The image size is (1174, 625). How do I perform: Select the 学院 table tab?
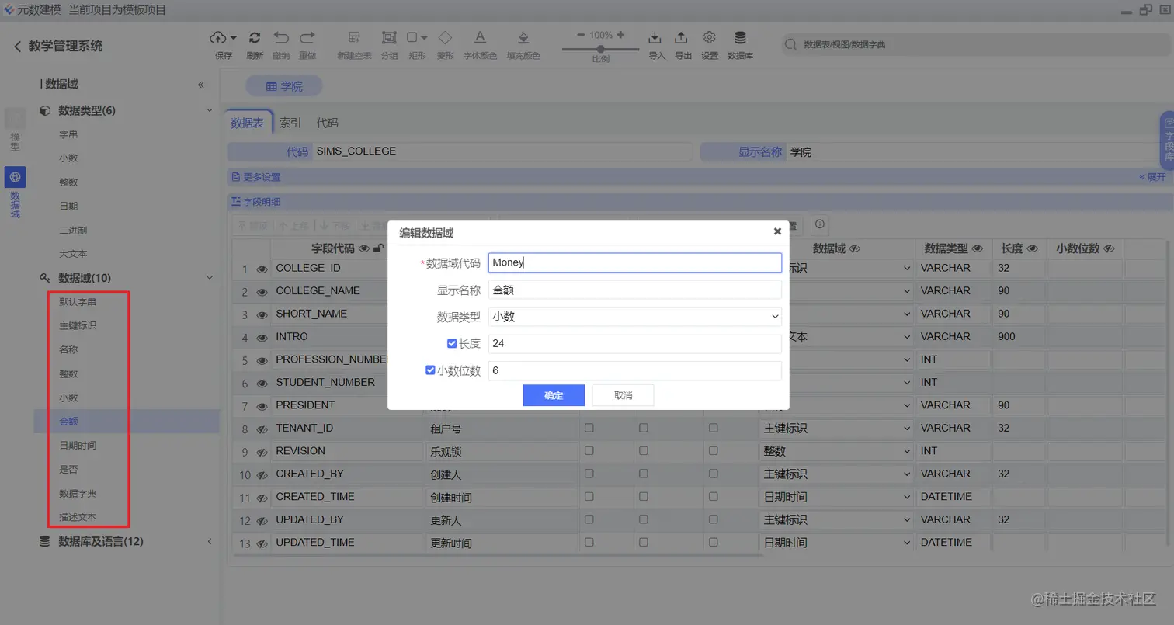[x=283, y=86]
